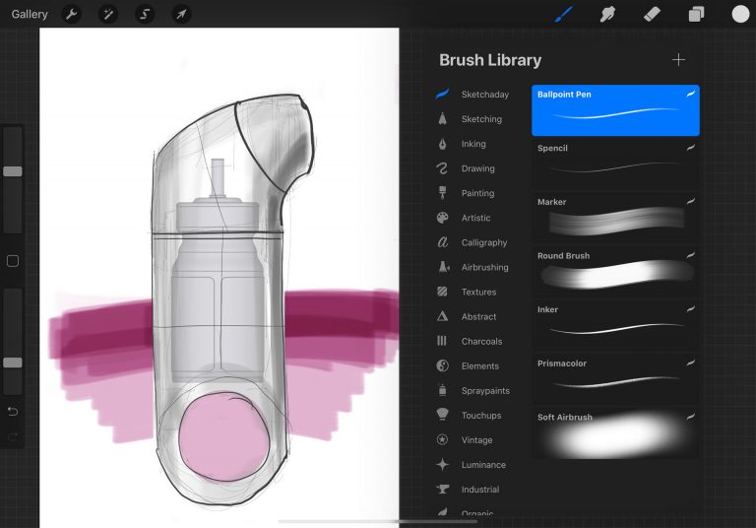Open the Inking brush category
Image resolution: width=756 pixels, height=528 pixels.
(472, 144)
